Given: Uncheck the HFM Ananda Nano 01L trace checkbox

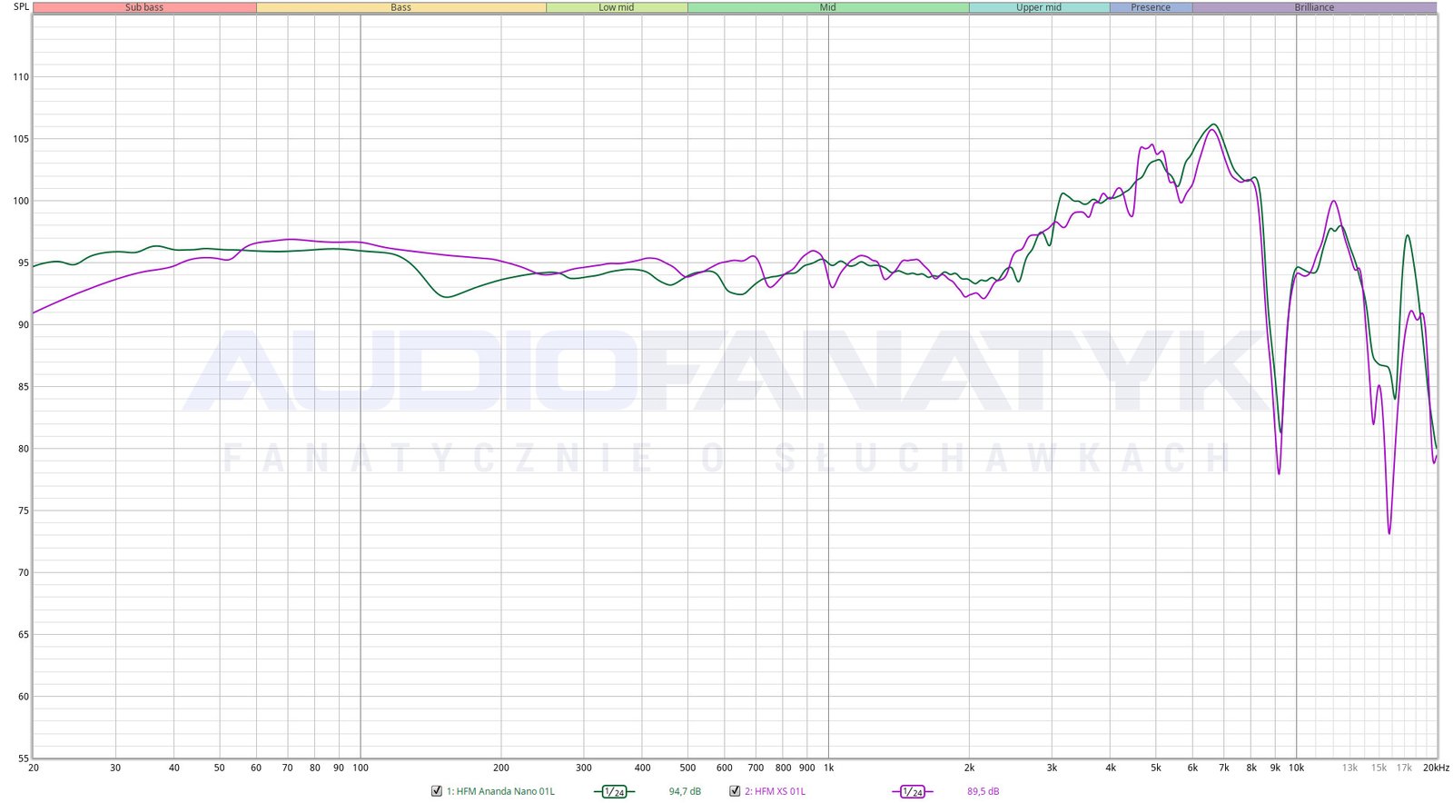Looking at the screenshot, I should click(x=437, y=791).
